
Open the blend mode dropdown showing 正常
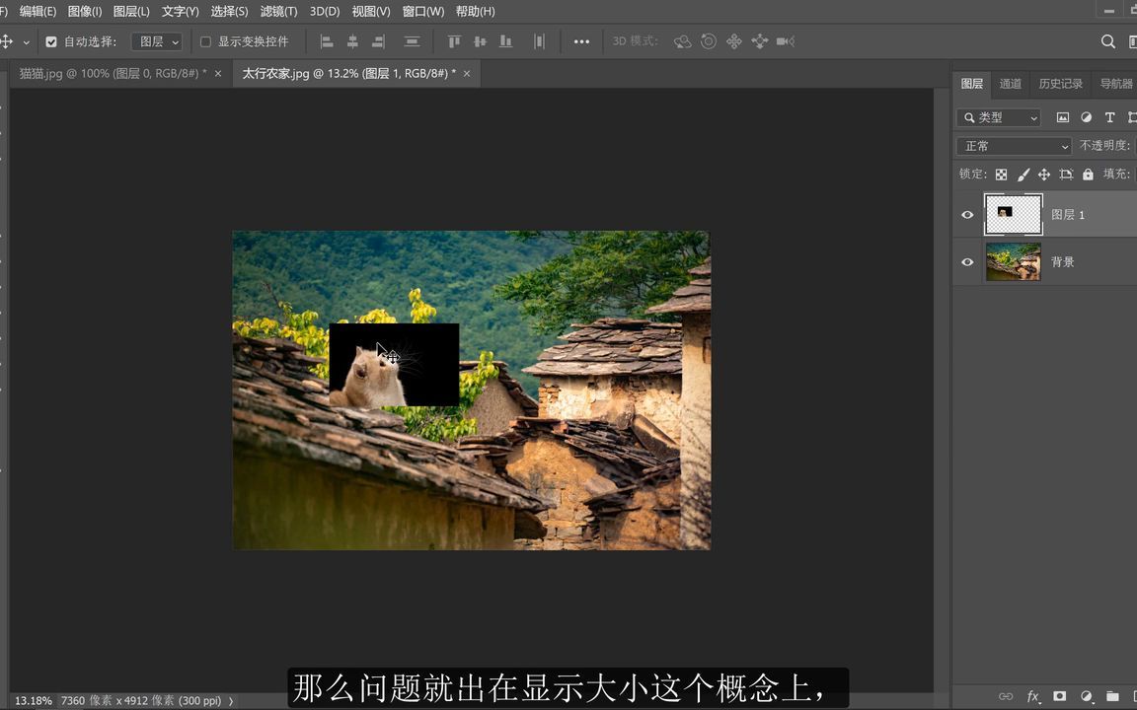(x=1013, y=145)
